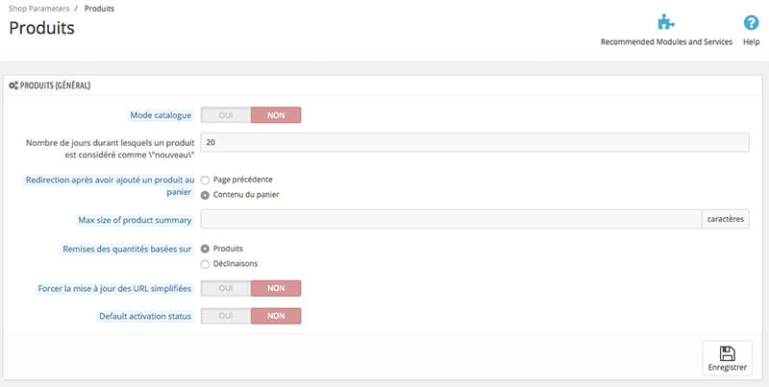Open Recommended Modules and Services puzzle icon
The width and height of the screenshot is (769, 387).
pos(665,22)
